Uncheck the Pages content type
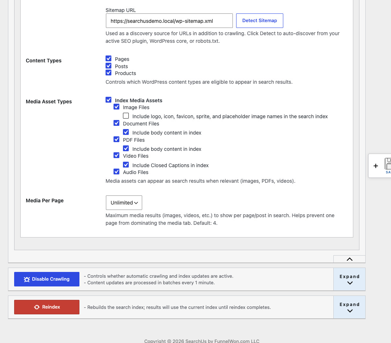Viewport: 391px width, 343px height. (x=108, y=59)
